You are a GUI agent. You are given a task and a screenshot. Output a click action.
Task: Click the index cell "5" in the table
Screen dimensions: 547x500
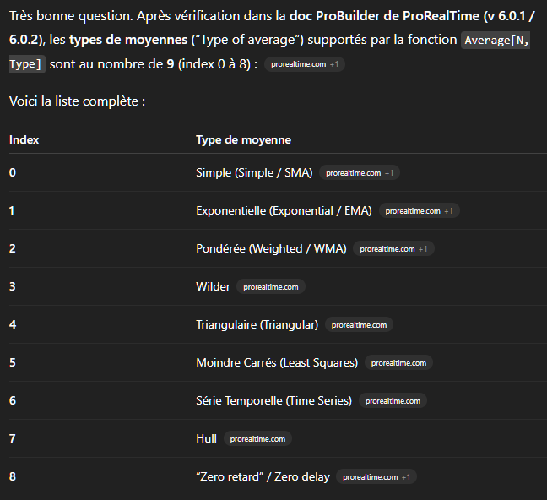pos(13,362)
